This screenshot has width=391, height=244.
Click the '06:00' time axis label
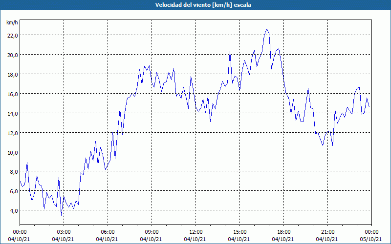(108, 232)
